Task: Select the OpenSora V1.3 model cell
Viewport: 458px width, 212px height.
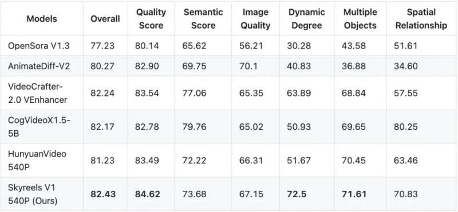Action: coord(39,46)
